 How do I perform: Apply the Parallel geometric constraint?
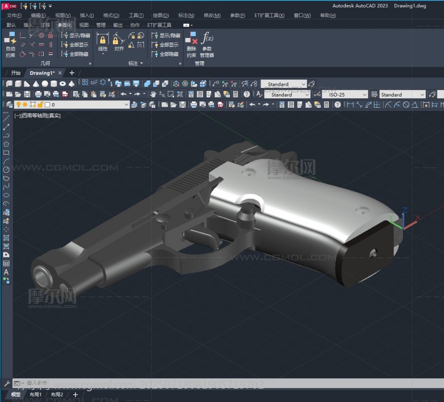[x=23, y=45]
